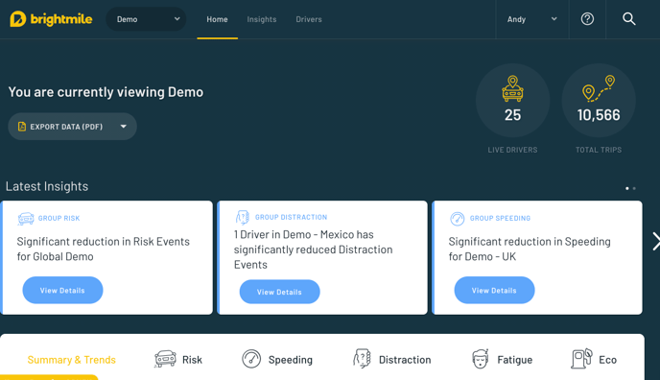
Task: Switch to the Insights tab
Action: pos(261,19)
